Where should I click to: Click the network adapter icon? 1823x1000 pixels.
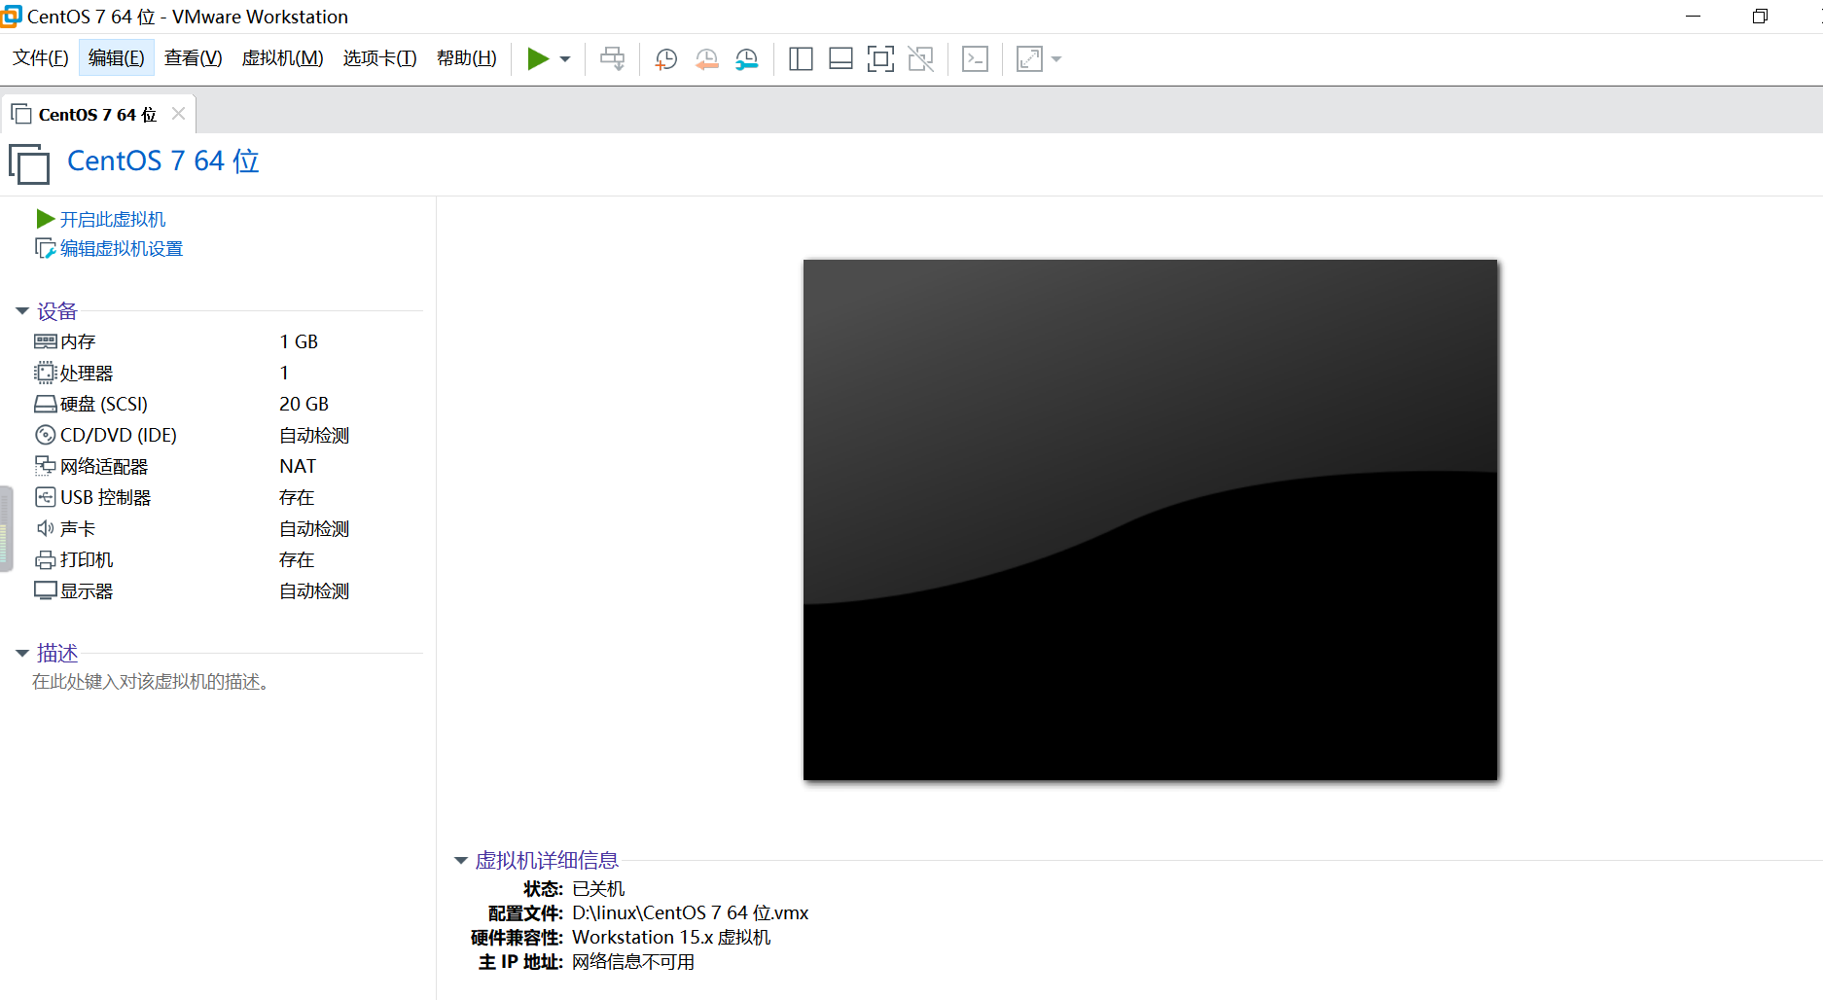[46, 466]
